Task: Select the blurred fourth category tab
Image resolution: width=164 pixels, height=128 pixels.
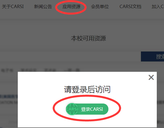Action: click(72, 70)
